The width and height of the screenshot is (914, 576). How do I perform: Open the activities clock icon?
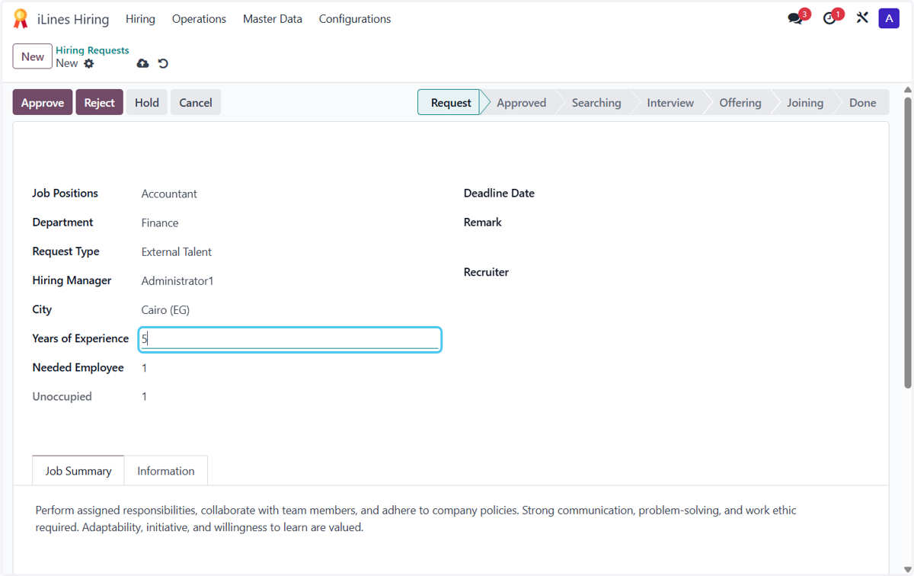829,18
